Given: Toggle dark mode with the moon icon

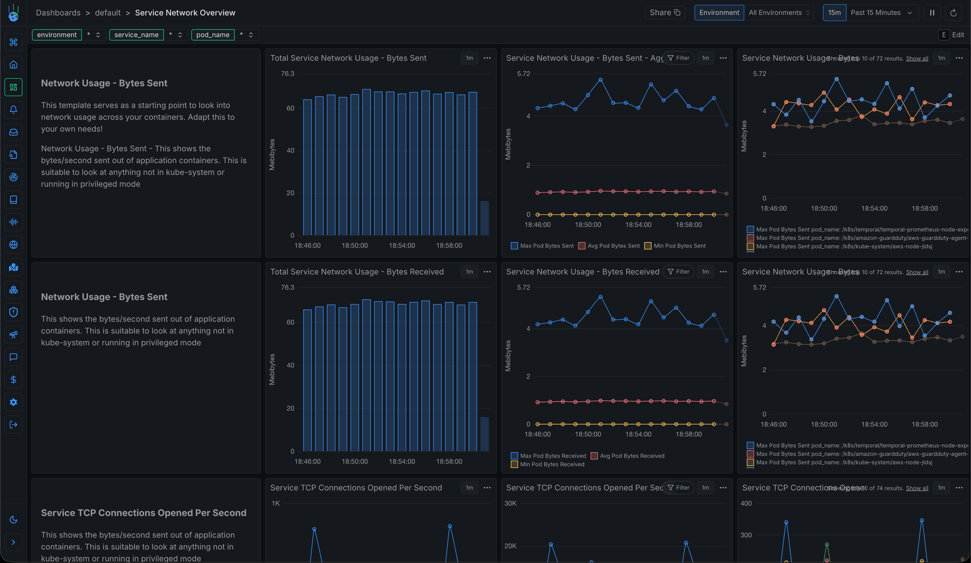Looking at the screenshot, I should (13, 520).
